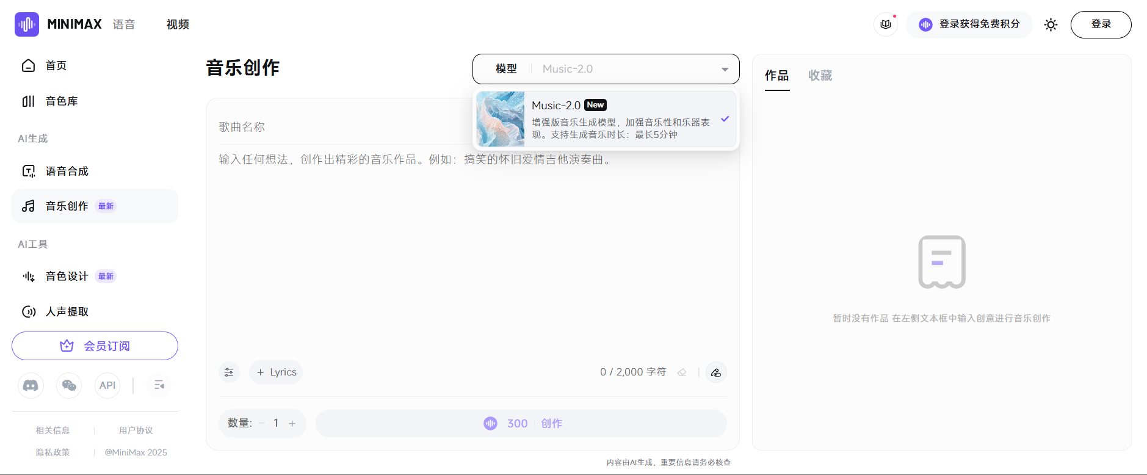Go to 首页 home in sidebar
Screen dimensions: 1147x475
coord(95,65)
